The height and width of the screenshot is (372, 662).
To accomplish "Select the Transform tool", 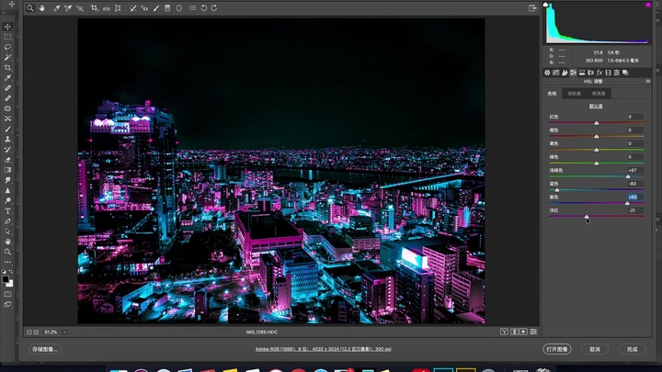I will click(119, 8).
